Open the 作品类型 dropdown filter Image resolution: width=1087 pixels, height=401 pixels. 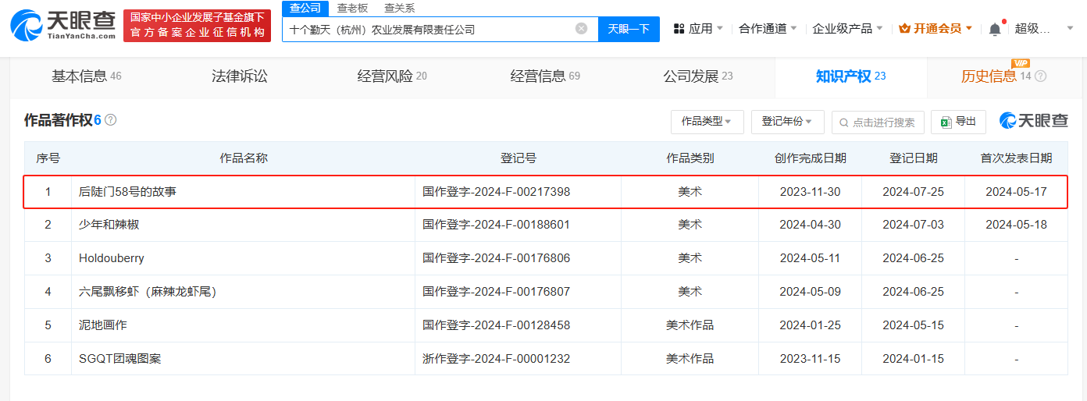click(x=707, y=122)
